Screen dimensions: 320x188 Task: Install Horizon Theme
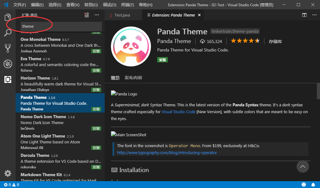[96, 90]
